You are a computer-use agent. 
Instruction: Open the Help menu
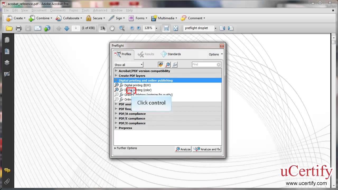[129, 10]
